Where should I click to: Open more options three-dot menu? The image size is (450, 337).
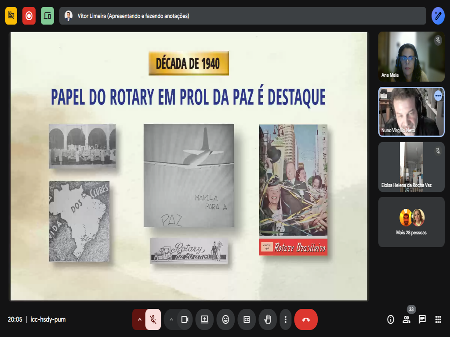[x=286, y=319]
